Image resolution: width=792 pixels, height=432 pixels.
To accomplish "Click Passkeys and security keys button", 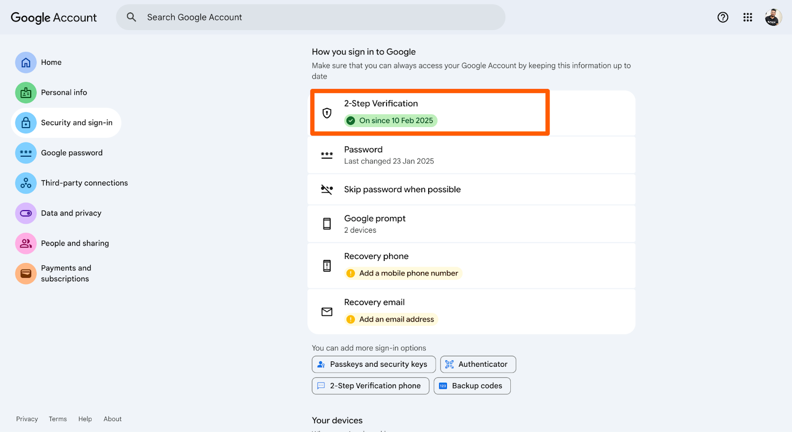I will coord(374,364).
